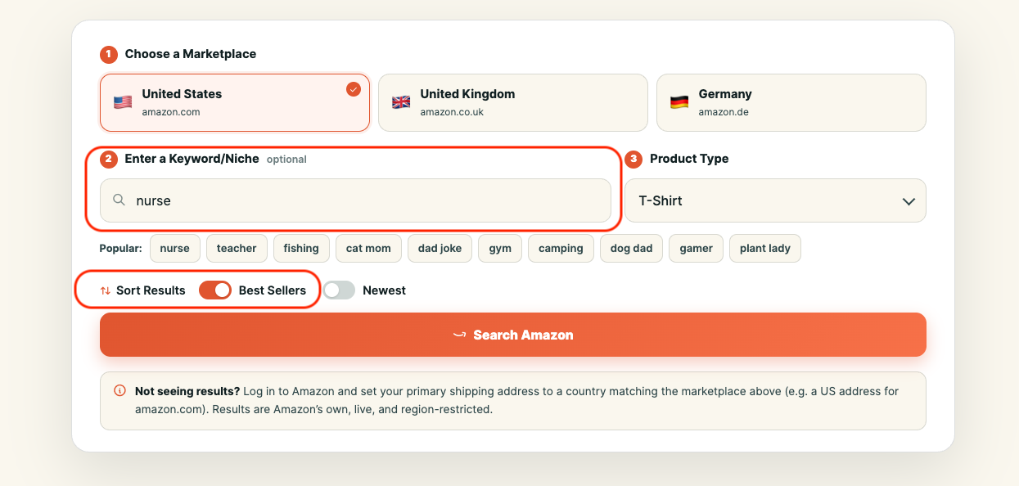The width and height of the screenshot is (1019, 486).
Task: Click the info icon beside Not seeing results
Action: [x=119, y=391]
